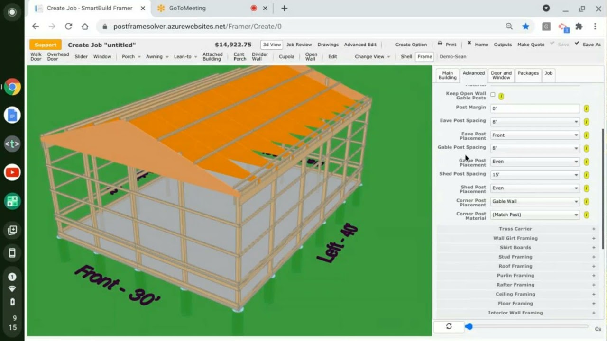
Task: Expand the Purlin Framing section
Action: click(x=517, y=275)
